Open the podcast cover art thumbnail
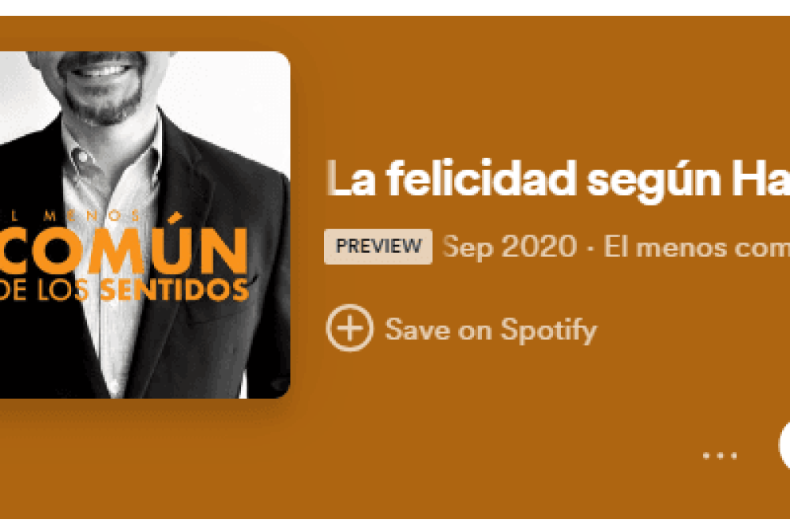 pyautogui.click(x=145, y=224)
